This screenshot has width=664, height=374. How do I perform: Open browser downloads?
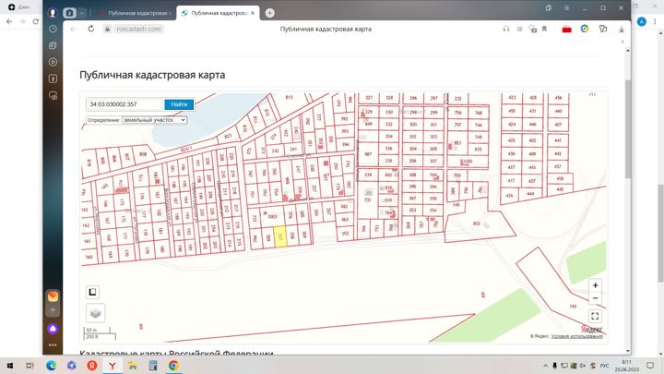(x=622, y=30)
